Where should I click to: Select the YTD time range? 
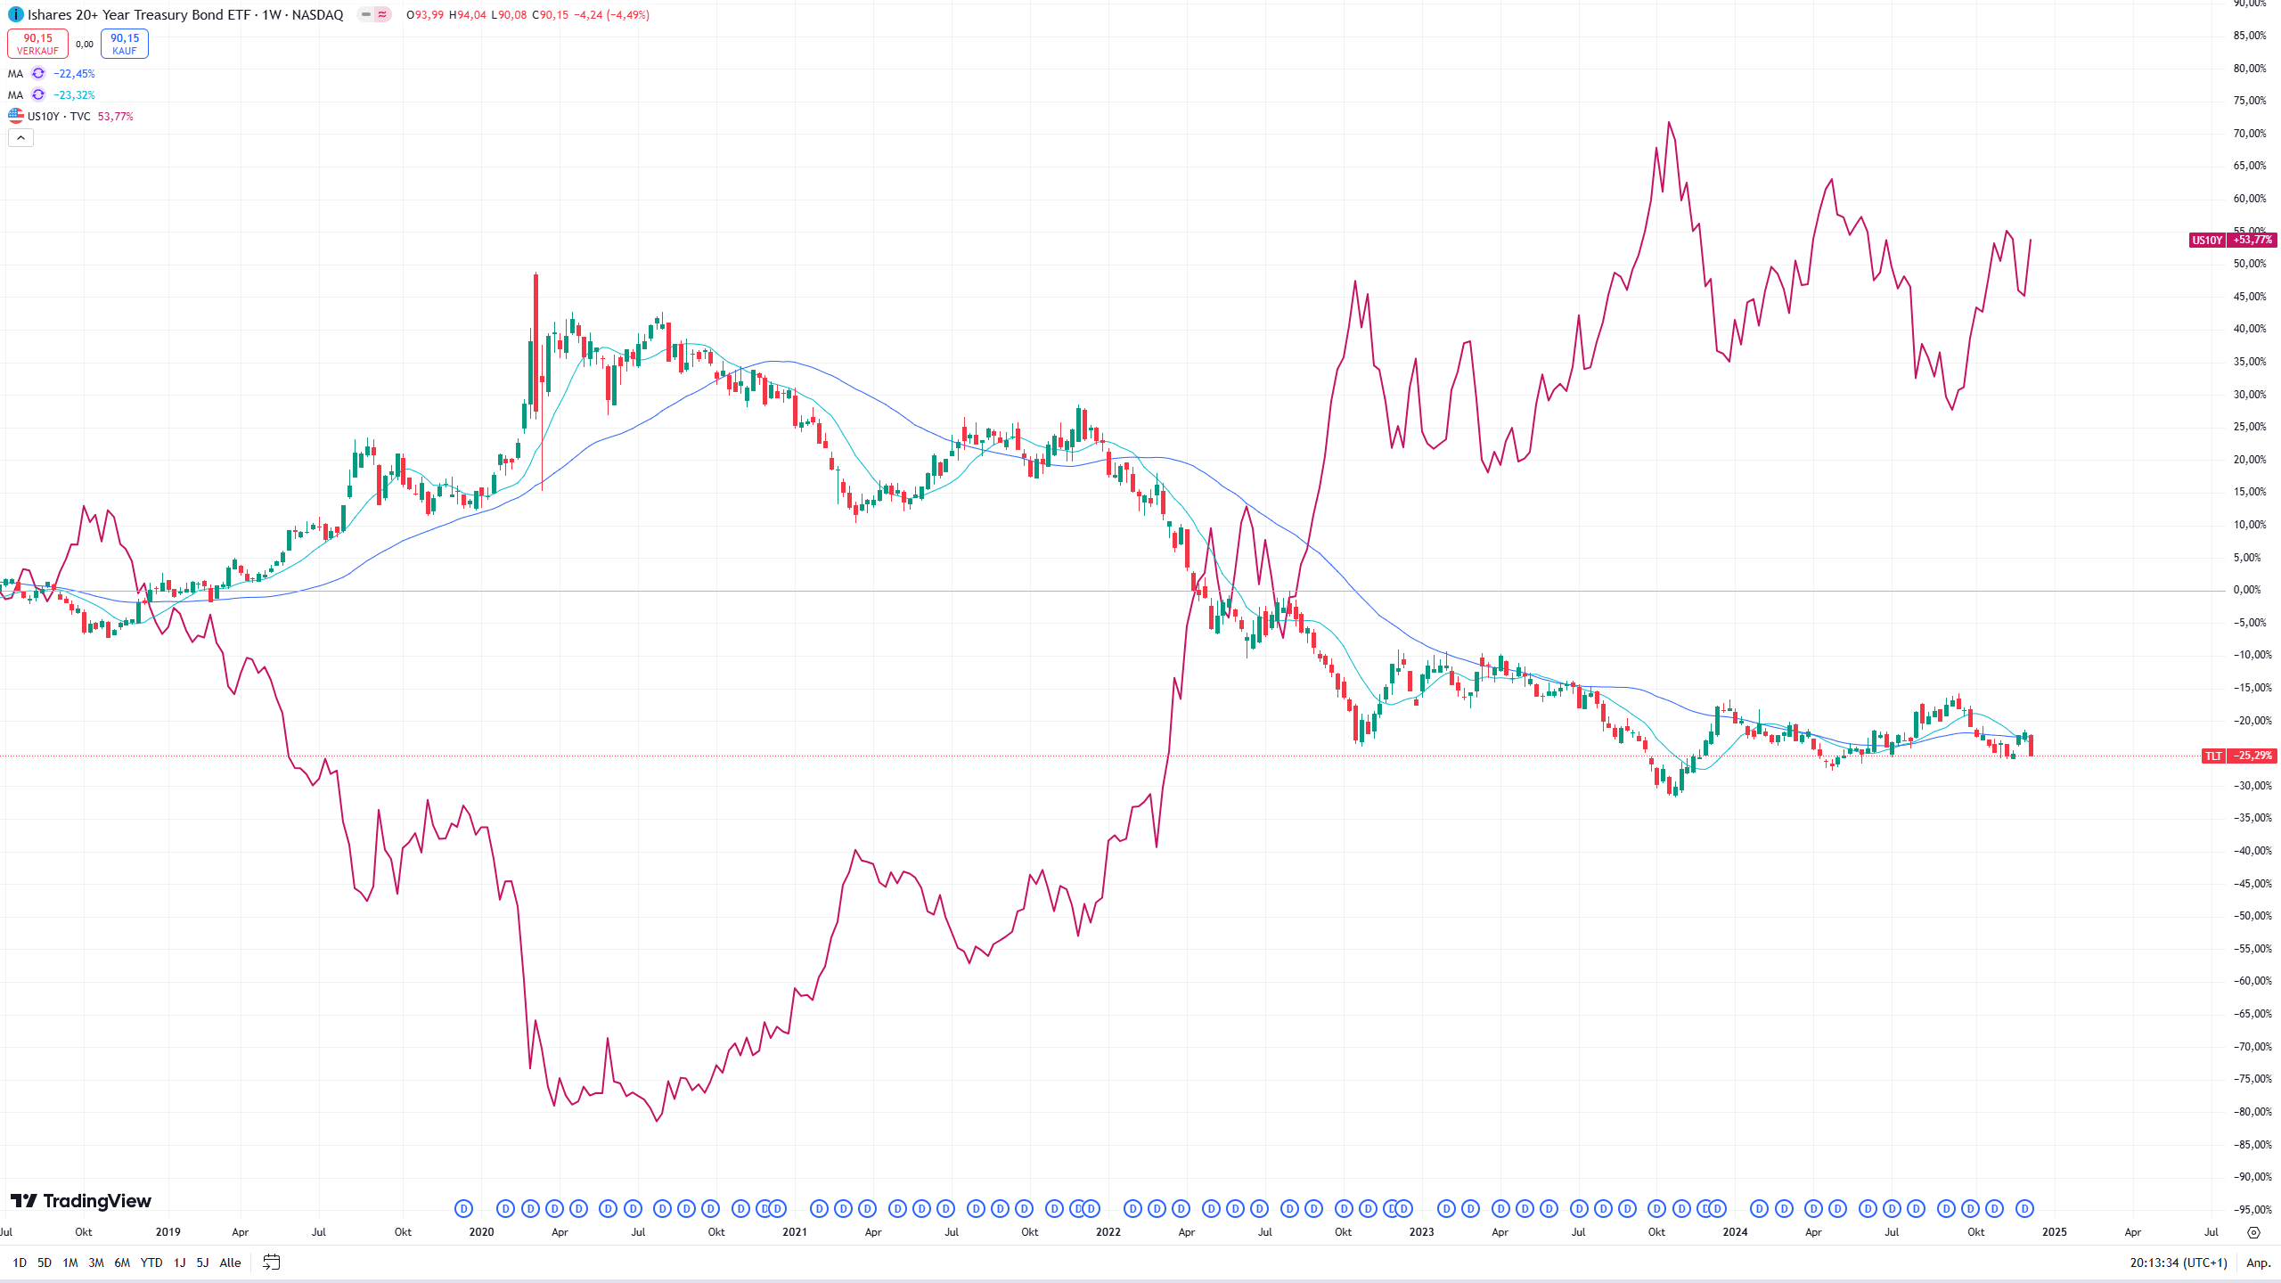click(x=151, y=1263)
